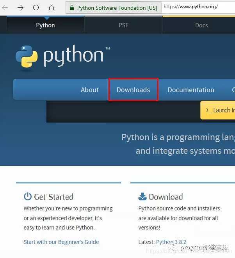Open the About menu
Viewport: 235px width, 258px height.
(x=90, y=90)
